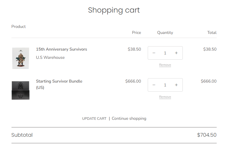Click the Subtotal label

coord(22,135)
